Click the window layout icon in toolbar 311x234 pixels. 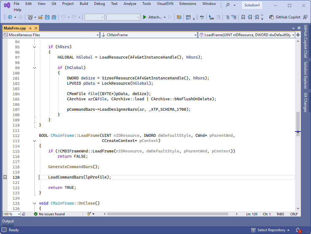click(x=188, y=17)
